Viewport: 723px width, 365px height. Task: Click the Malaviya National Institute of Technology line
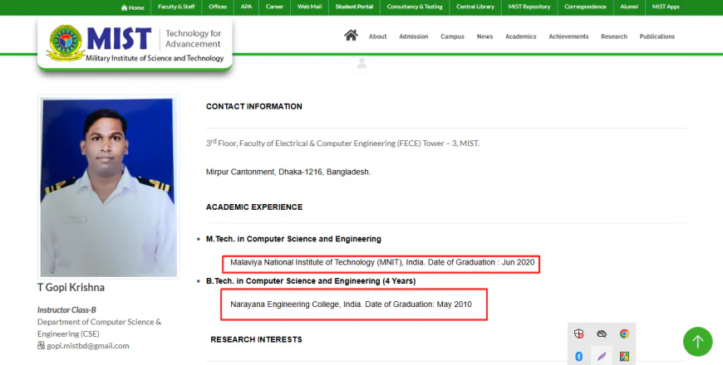tap(382, 262)
